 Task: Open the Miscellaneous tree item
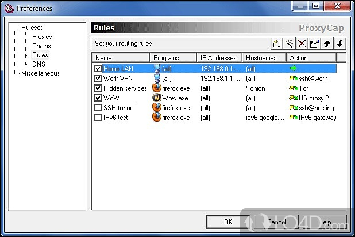pyautogui.click(x=41, y=73)
